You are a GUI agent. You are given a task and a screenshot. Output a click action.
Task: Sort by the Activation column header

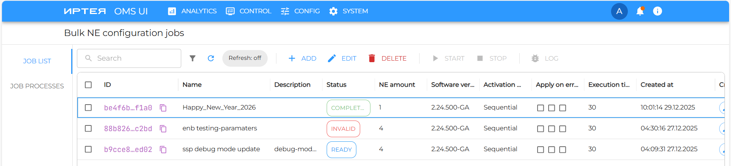pos(502,85)
